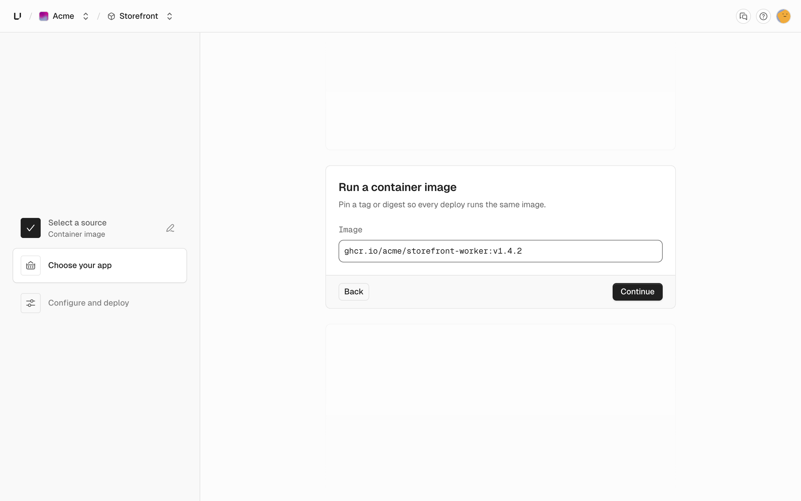Select the Choose your app step
Image resolution: width=801 pixels, height=501 pixels.
click(99, 266)
